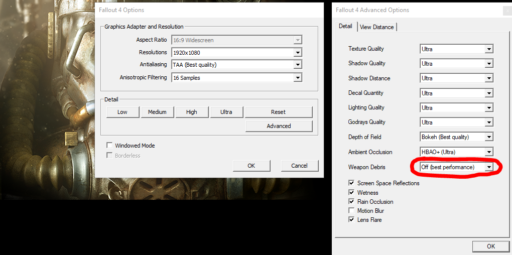This screenshot has width=512, height=255.
Task: Close the Fallout 4 Advanced Options window
Action: (507, 11)
